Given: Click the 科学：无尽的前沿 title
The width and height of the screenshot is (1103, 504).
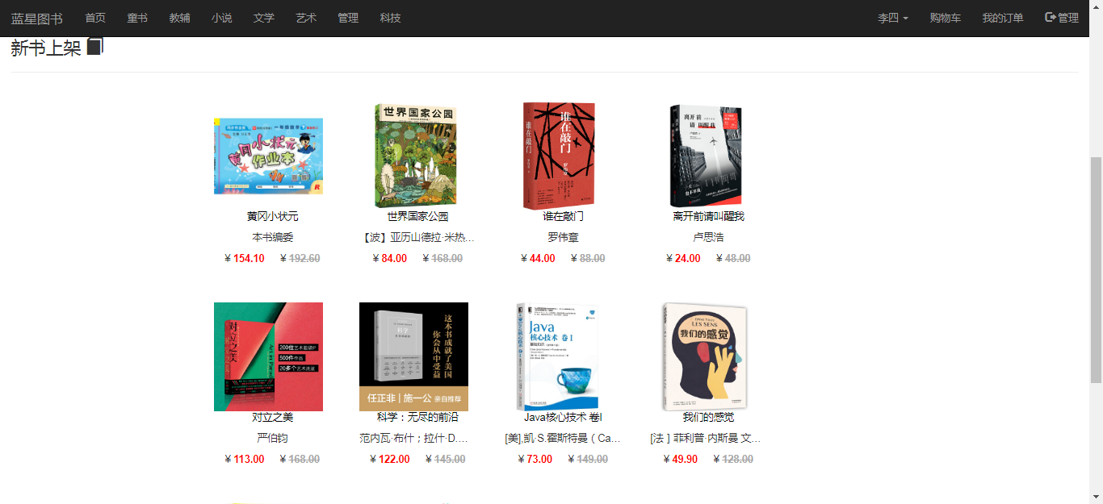Looking at the screenshot, I should pos(417,418).
